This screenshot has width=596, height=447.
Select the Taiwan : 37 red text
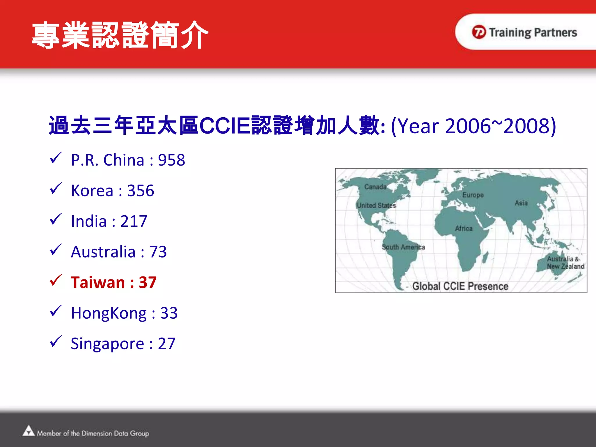click(x=113, y=282)
